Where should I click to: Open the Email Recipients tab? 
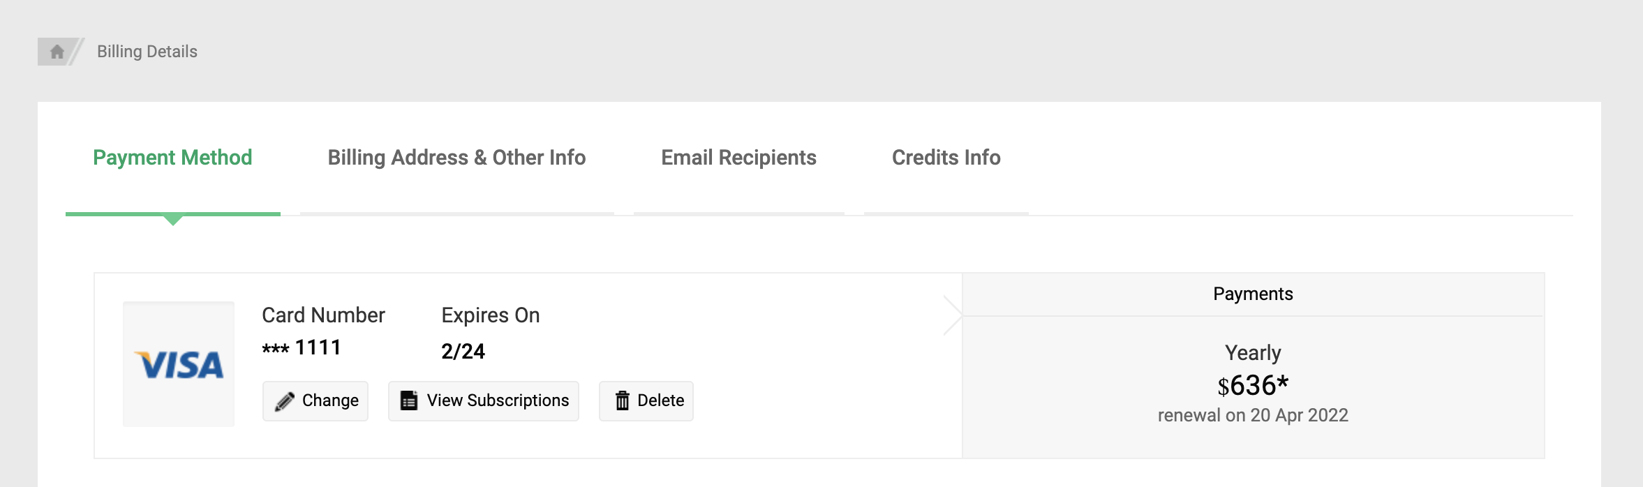738,158
